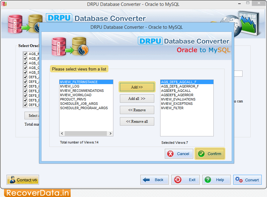Select MVIEW_FILTERINSTANCE in available views

coord(86,82)
